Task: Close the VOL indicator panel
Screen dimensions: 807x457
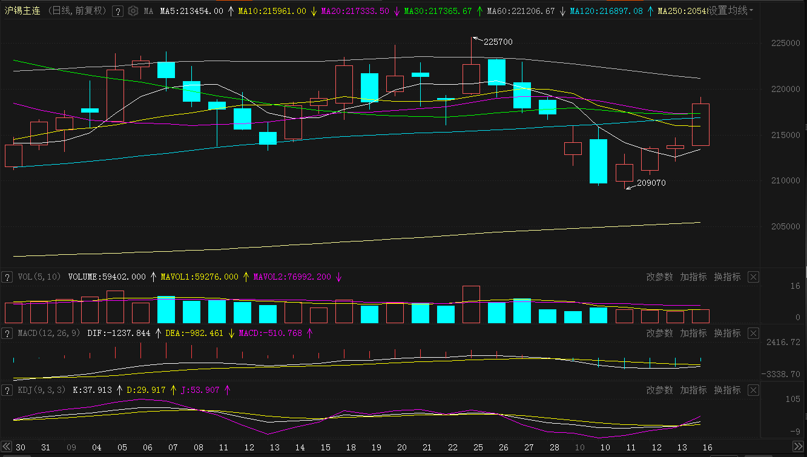Action: point(753,277)
